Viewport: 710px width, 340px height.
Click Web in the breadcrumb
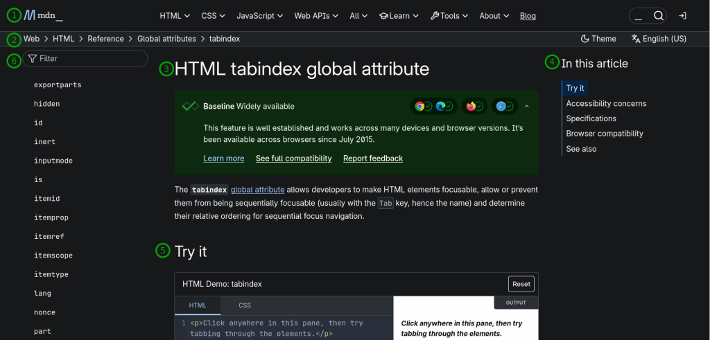[x=31, y=39]
